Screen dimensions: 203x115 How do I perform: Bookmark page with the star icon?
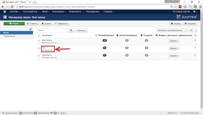click(175, 7)
